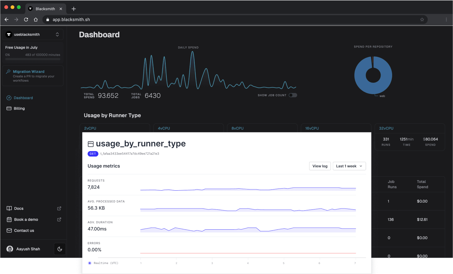Image resolution: width=453 pixels, height=274 pixels.
Task: Click the browser icon beside usage_by_runner_type title
Action: (91, 144)
